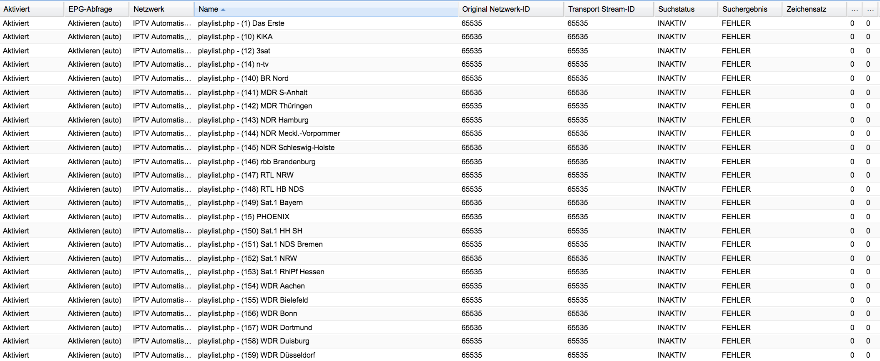Screen dimensions: 880x361
Task: Select row playlist.php - (141) MDR S-Anhalt
Action: tap(440, 93)
